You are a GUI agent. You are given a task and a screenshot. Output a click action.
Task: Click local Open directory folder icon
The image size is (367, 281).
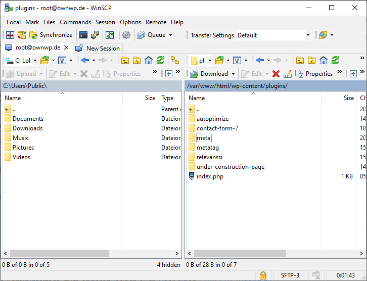coord(44,60)
